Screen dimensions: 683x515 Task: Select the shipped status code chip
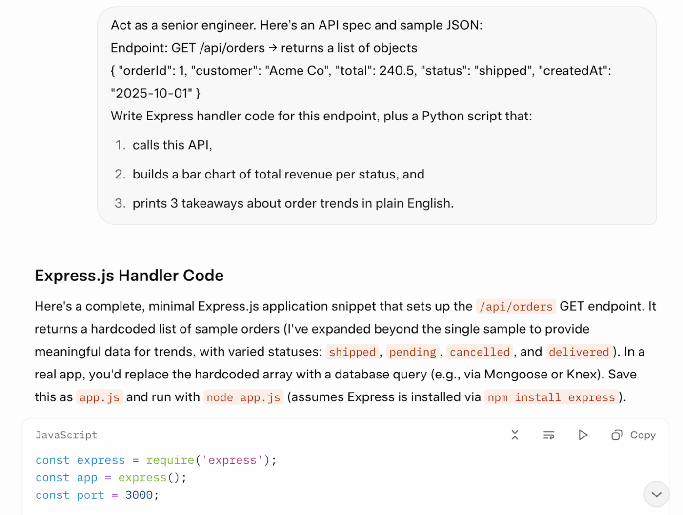[352, 352]
